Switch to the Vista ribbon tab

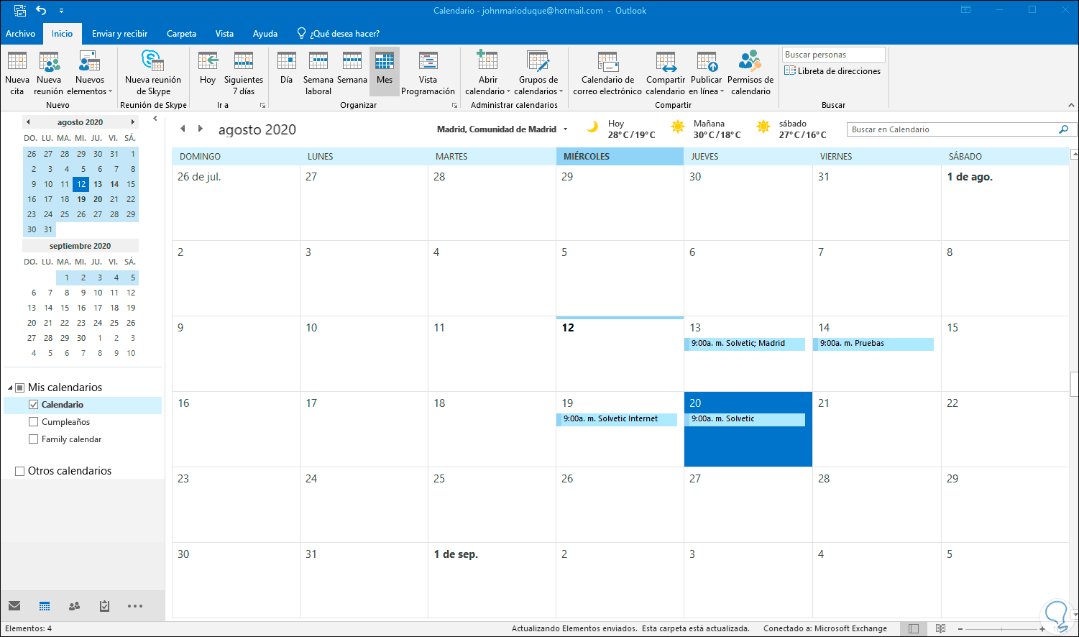pos(224,34)
